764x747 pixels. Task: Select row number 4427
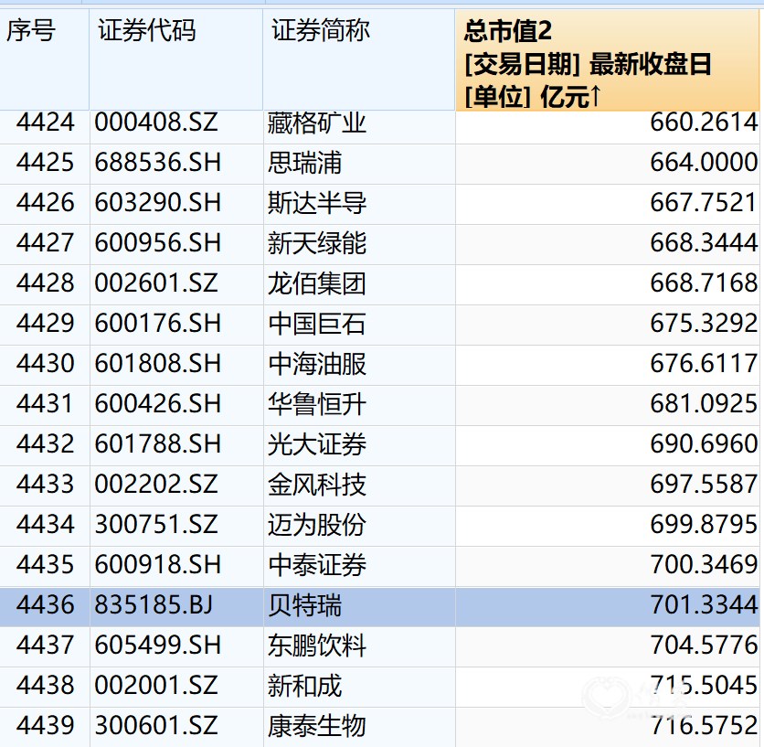(45, 244)
